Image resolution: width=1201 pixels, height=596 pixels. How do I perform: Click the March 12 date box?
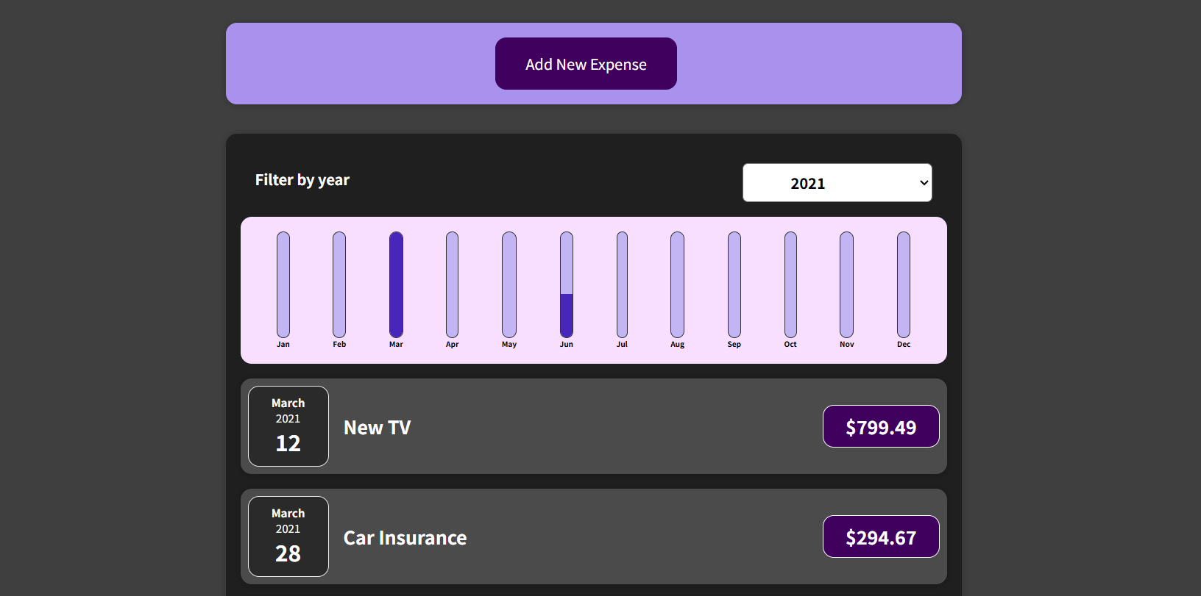click(x=288, y=426)
